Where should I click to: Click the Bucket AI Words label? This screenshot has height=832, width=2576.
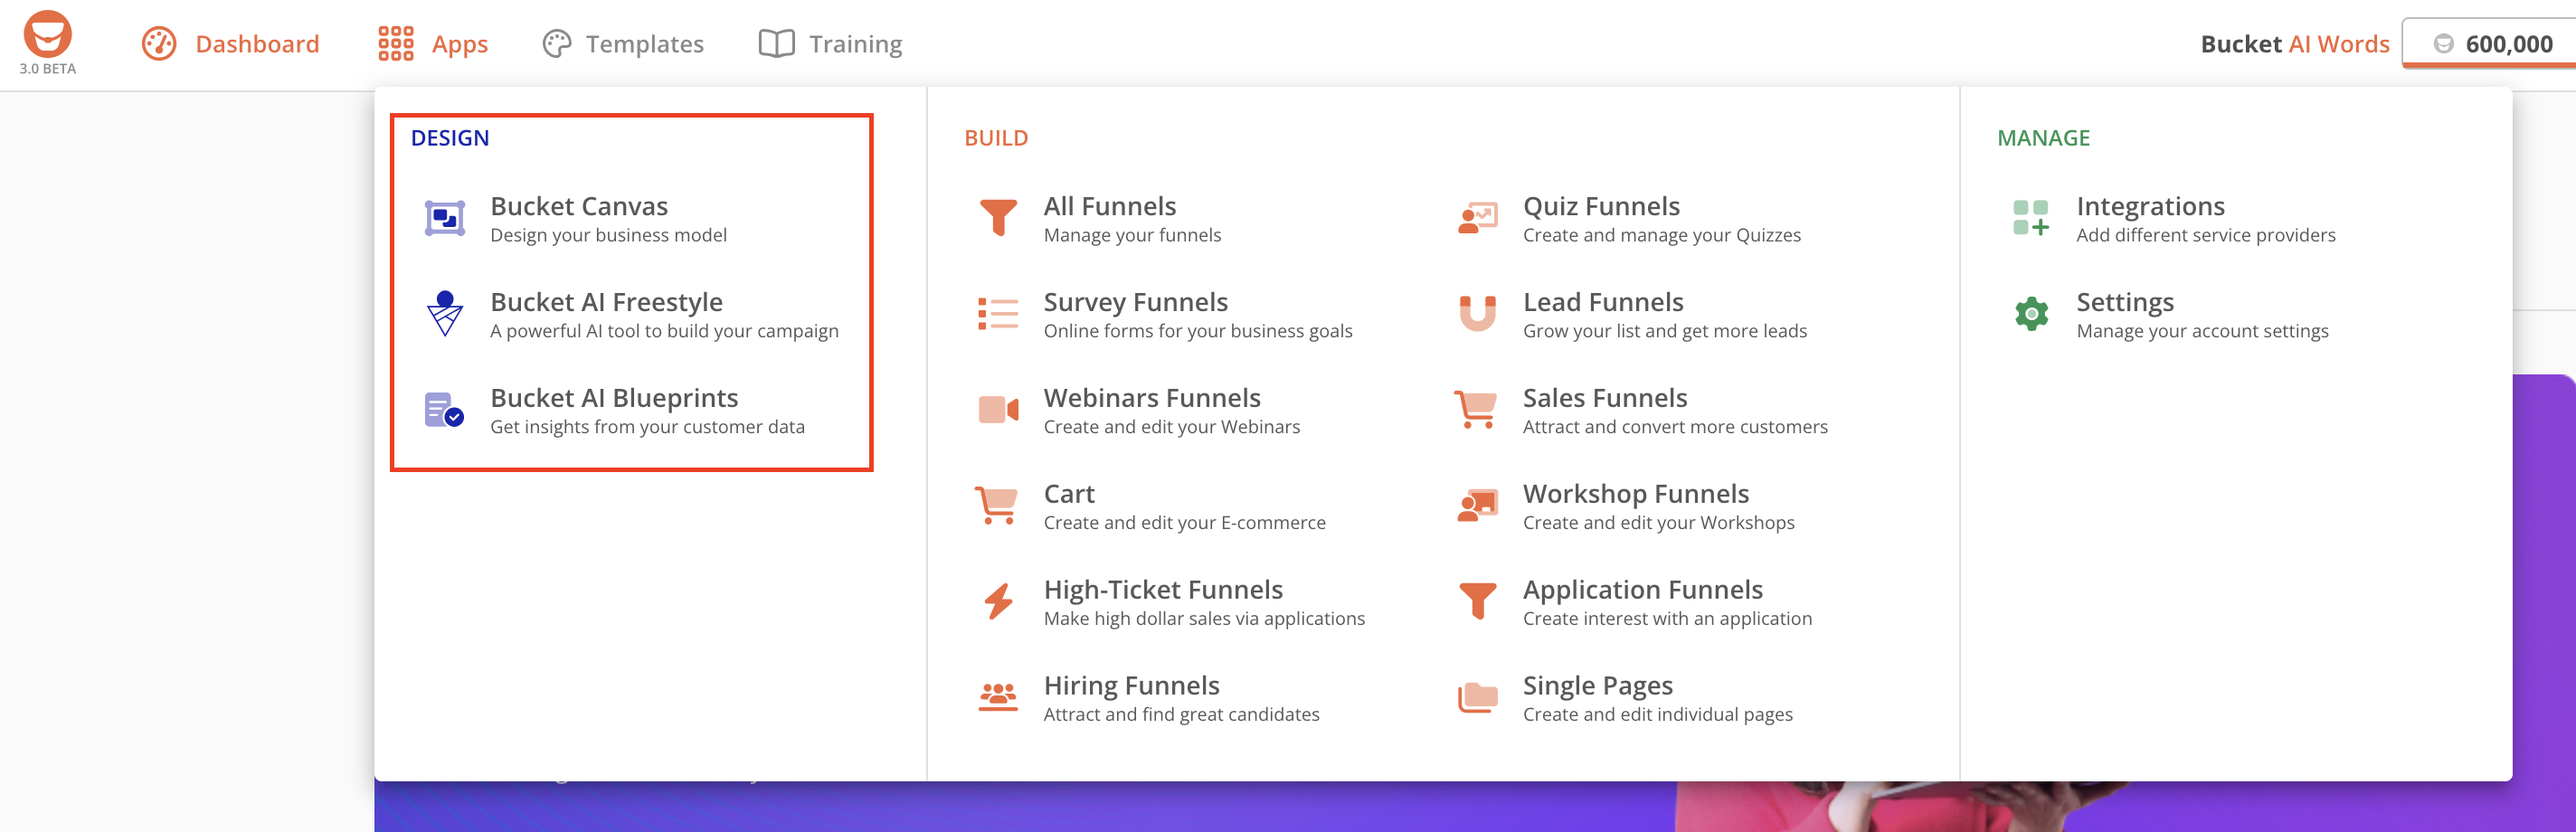(x=2295, y=44)
